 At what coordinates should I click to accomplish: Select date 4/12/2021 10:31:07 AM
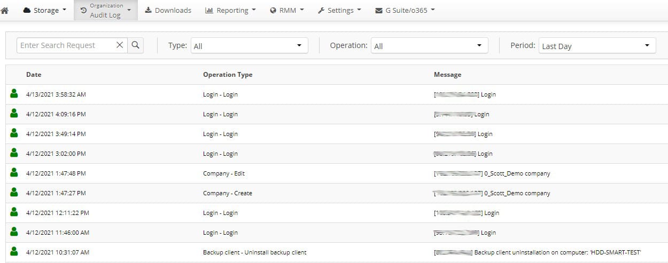pos(58,252)
